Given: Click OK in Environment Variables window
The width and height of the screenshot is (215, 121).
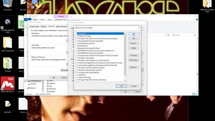Looking at the screenshot, I should [x=125, y=92].
